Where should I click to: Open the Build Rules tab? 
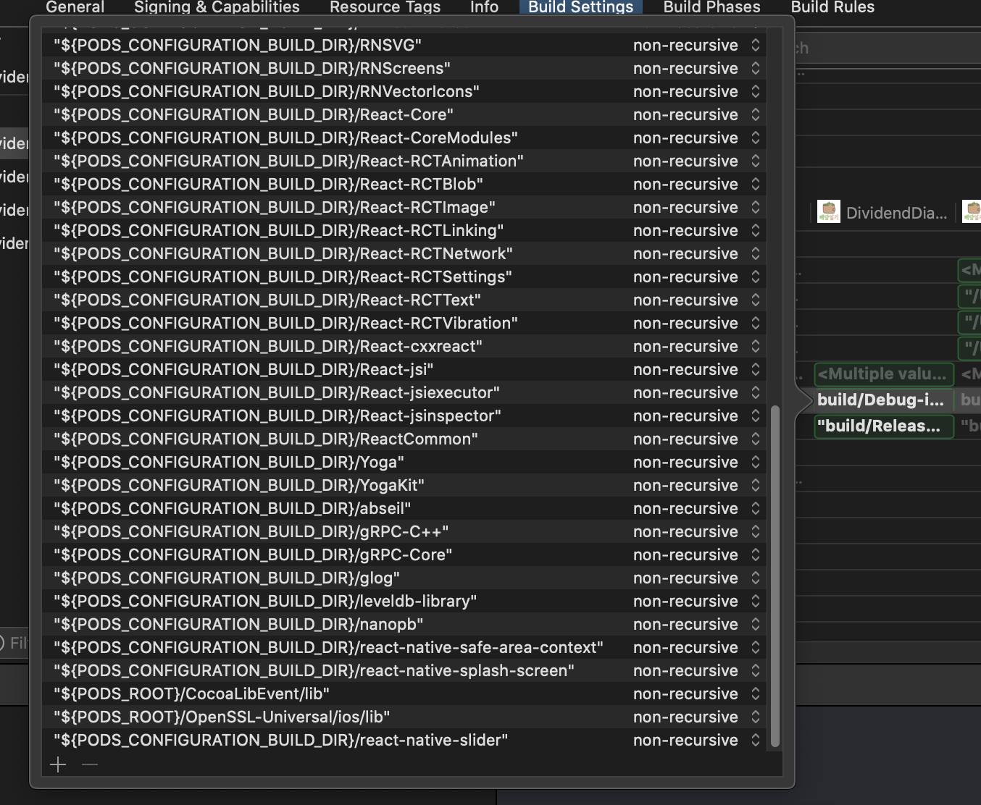point(832,7)
